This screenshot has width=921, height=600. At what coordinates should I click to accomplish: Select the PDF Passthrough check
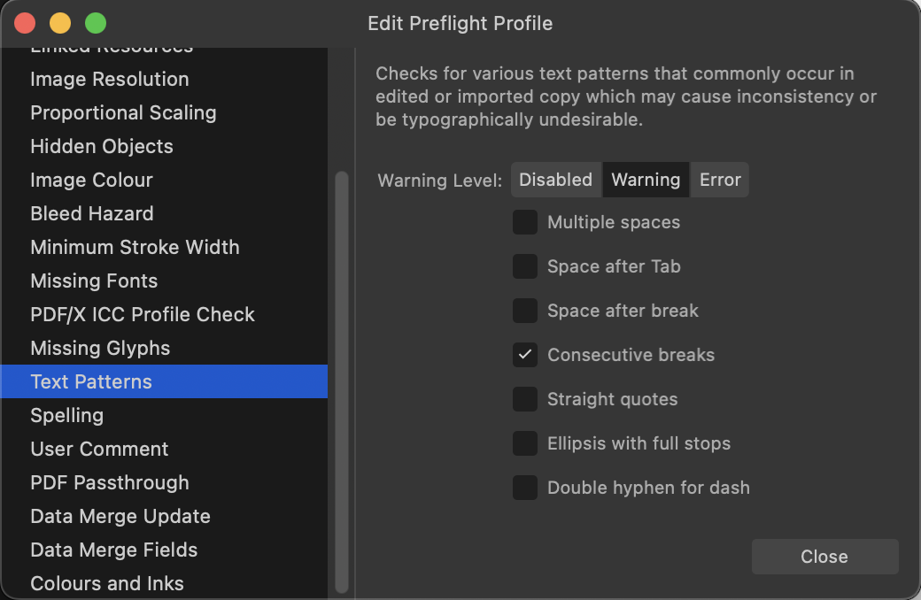(110, 482)
